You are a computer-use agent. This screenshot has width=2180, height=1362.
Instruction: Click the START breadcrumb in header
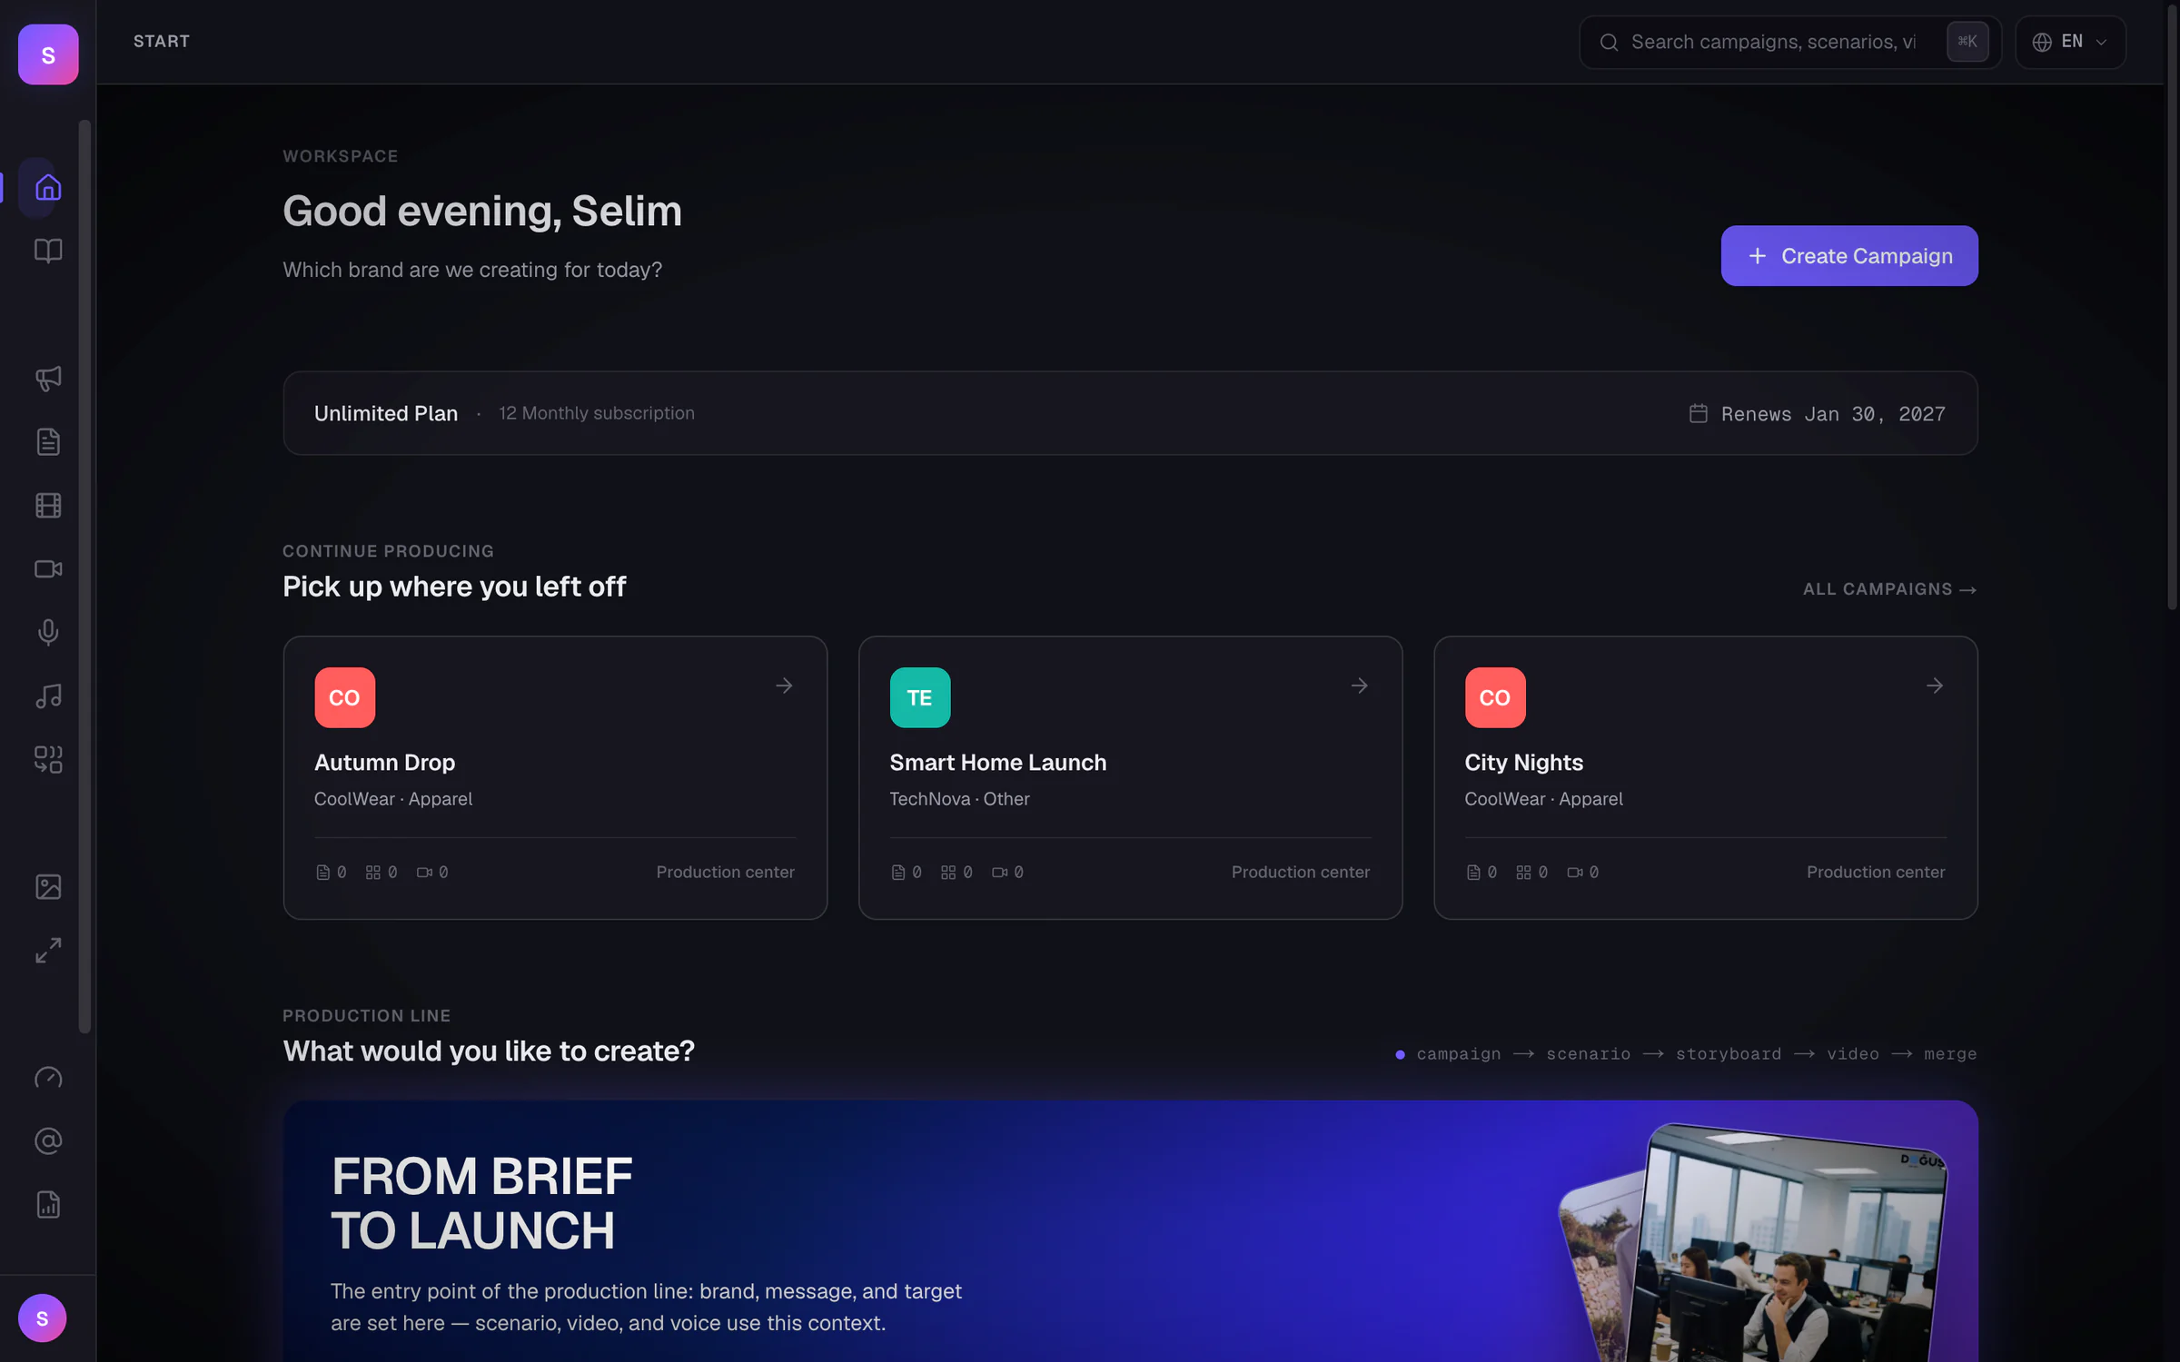click(x=162, y=42)
